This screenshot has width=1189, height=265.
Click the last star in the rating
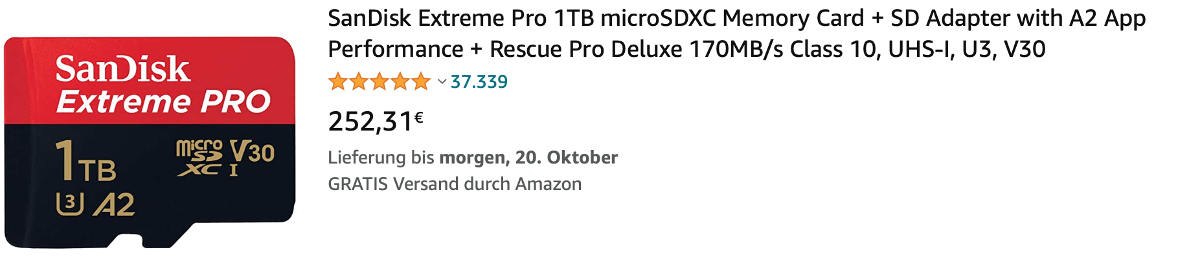click(422, 82)
